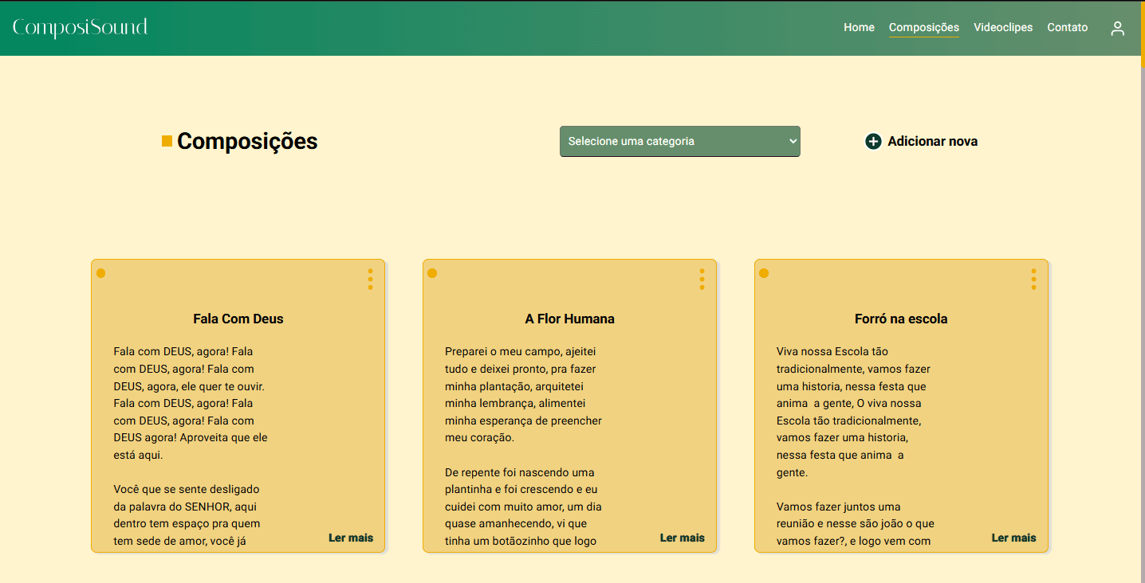The image size is (1145, 583).
Task: Select the Composições navigation item
Action: click(923, 27)
